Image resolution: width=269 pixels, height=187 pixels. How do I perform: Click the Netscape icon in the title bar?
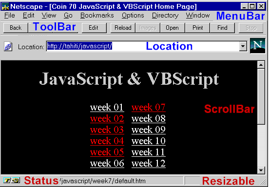point(5,6)
